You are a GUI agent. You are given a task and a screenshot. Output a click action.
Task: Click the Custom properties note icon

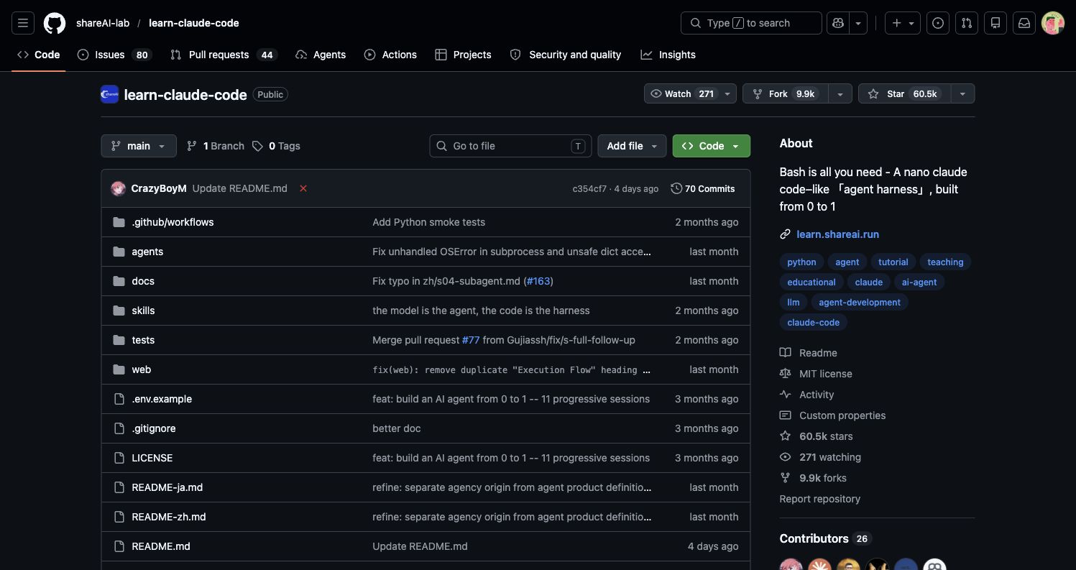(786, 415)
